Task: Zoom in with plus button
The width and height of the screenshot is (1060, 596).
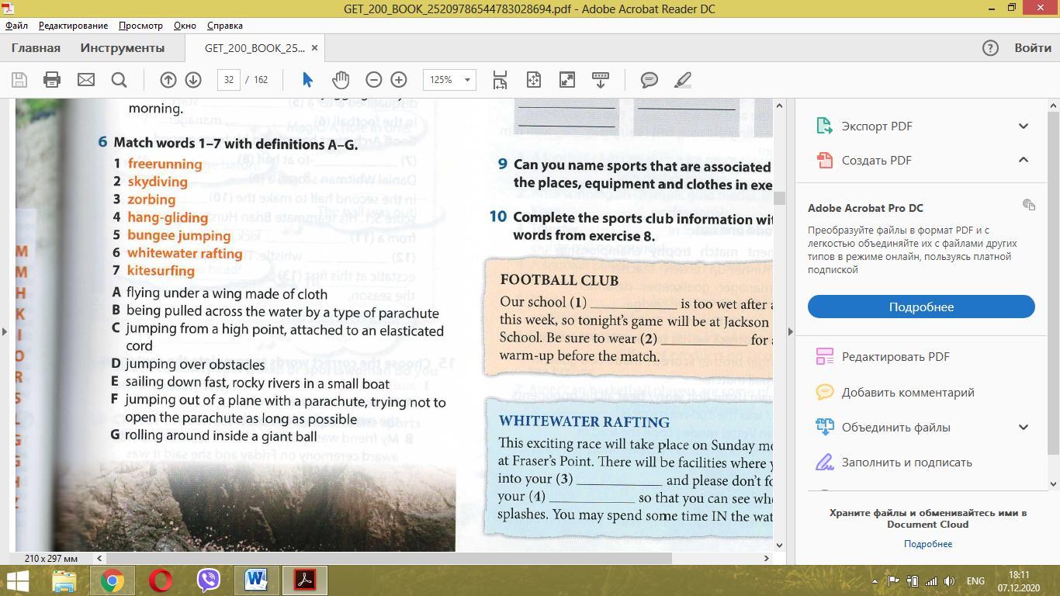Action: coord(399,80)
